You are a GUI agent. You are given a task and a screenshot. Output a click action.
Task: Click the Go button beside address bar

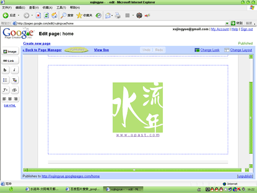(236, 23)
